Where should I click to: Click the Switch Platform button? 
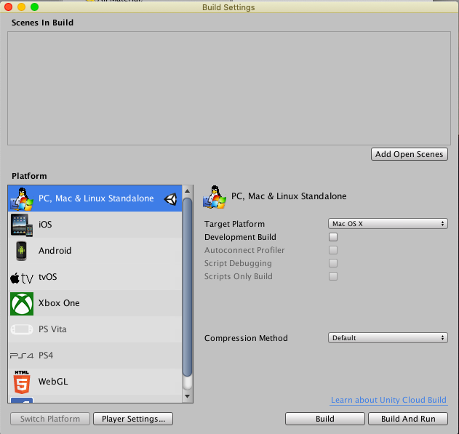50,419
